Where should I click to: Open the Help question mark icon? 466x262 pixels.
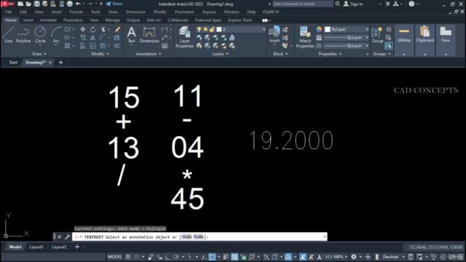411,4
